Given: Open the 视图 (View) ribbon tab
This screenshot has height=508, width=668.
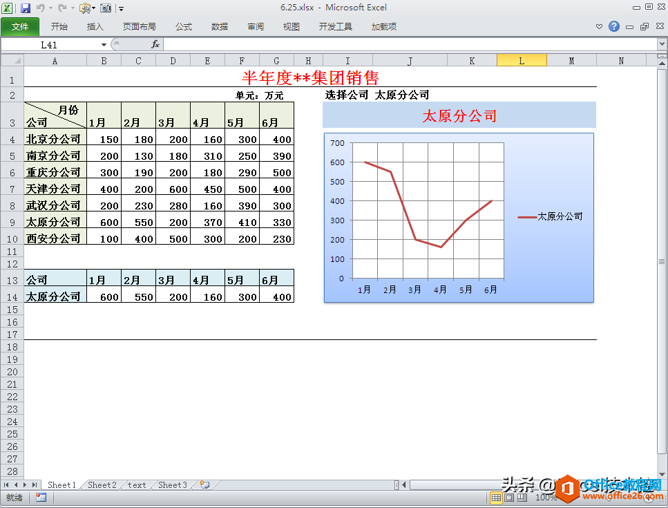Looking at the screenshot, I should pyautogui.click(x=291, y=26).
